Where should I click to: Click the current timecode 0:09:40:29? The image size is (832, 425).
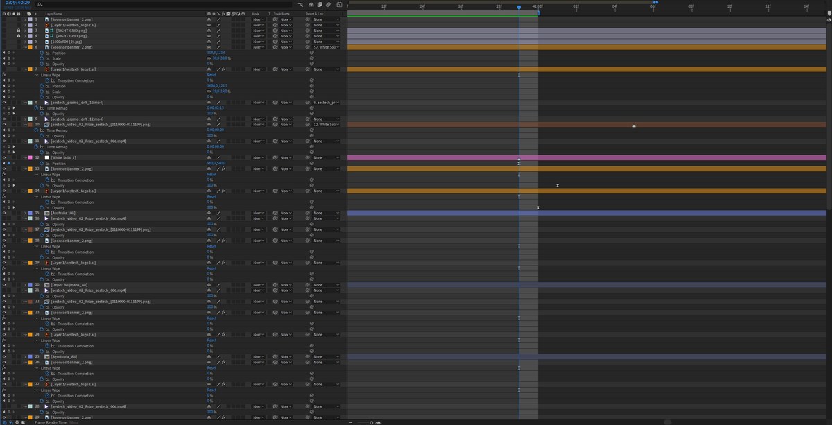pyautogui.click(x=17, y=3)
